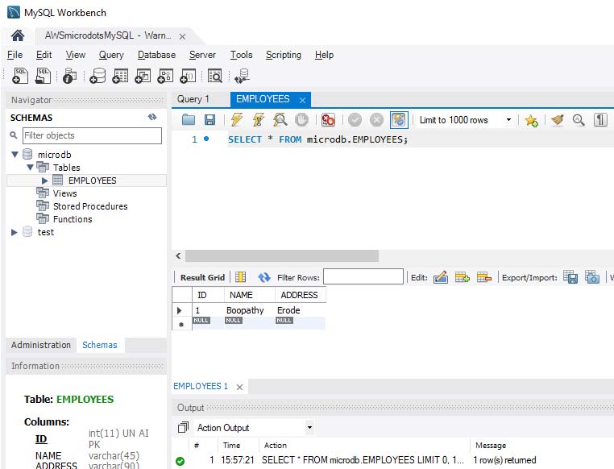Select Functions in the schema tree

point(73,219)
